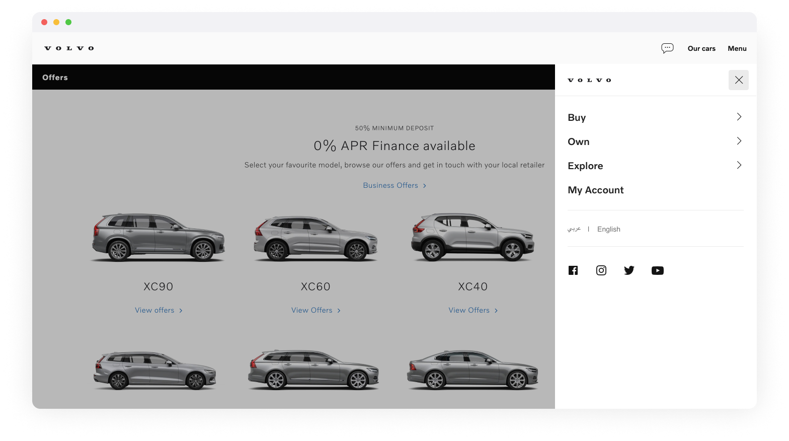
Task: Click the Volvo logo in side menu
Action: 590,80
